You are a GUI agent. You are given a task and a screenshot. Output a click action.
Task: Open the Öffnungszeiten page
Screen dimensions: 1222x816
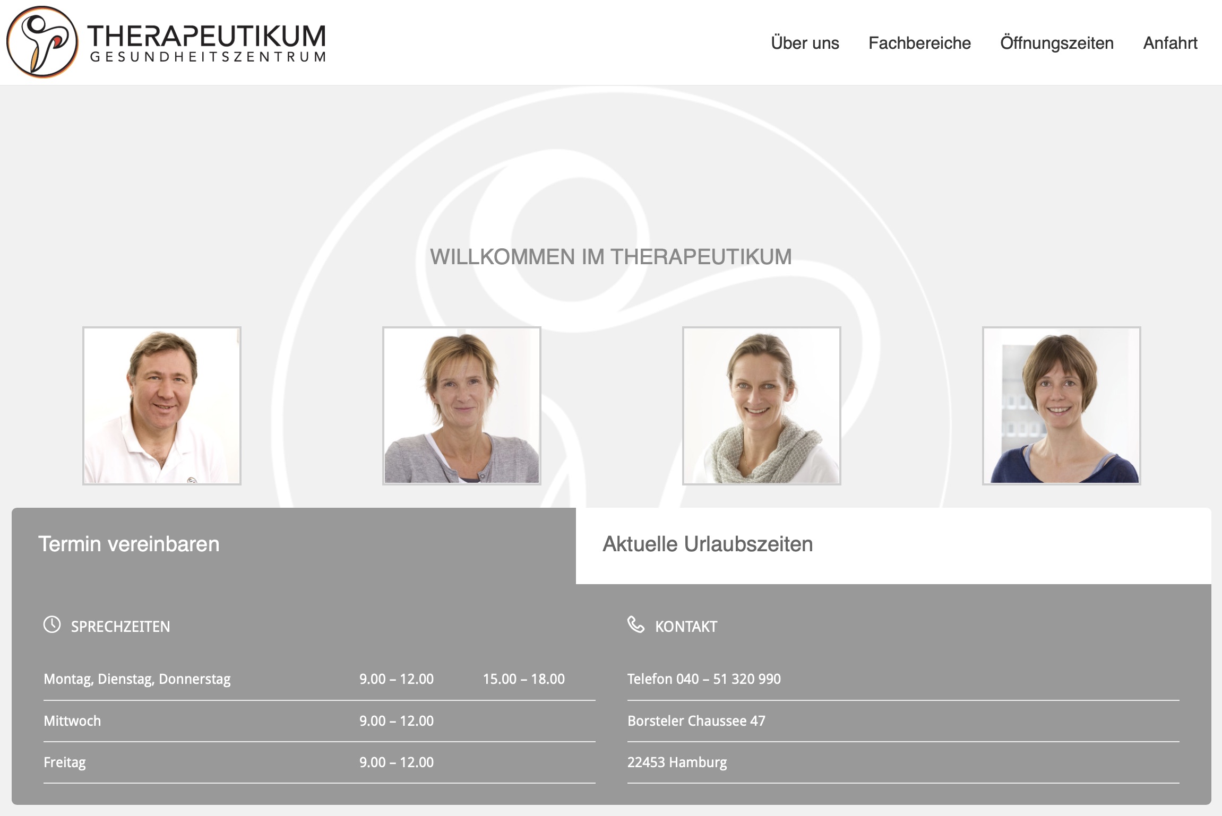pos(1058,42)
